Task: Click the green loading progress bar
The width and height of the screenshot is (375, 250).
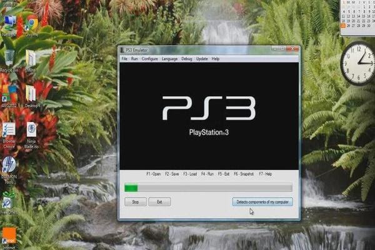Action: pos(208,187)
